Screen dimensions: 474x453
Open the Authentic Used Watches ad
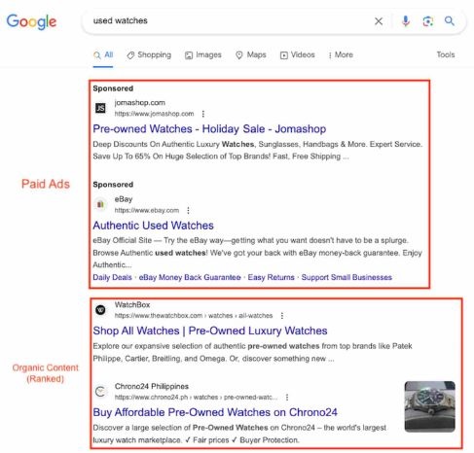point(153,226)
